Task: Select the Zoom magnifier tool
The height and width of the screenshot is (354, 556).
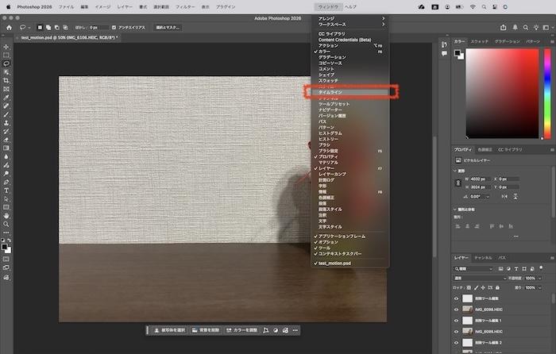Action: point(6,224)
